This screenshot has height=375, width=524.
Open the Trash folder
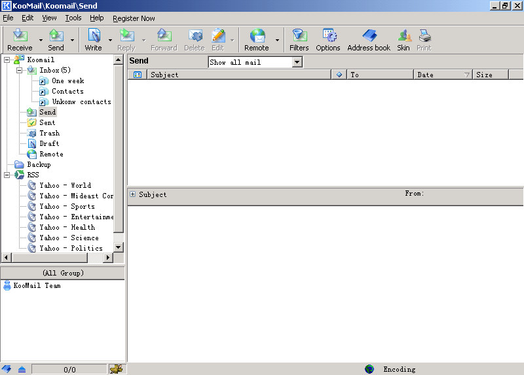pyautogui.click(x=50, y=133)
